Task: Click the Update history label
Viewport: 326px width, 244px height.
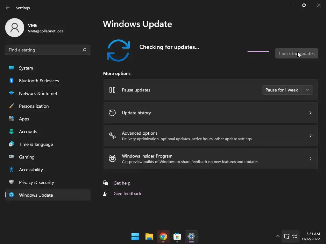Action: [136, 113]
